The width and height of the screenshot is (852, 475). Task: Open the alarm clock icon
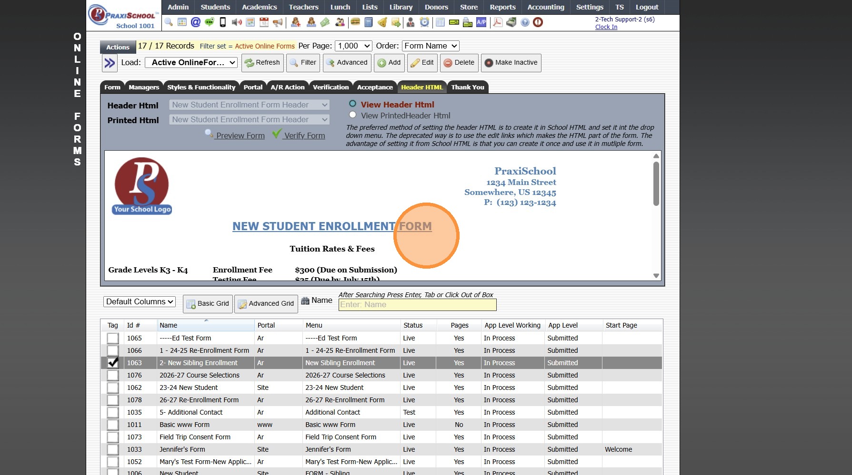coord(424,22)
